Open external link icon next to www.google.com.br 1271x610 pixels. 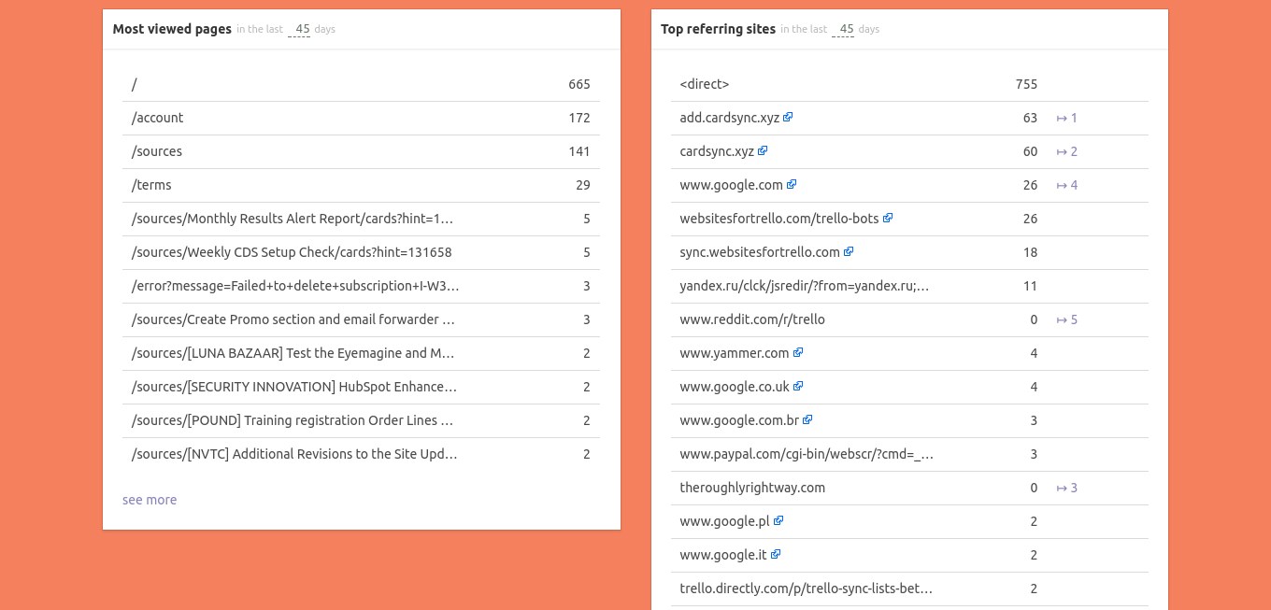(808, 420)
